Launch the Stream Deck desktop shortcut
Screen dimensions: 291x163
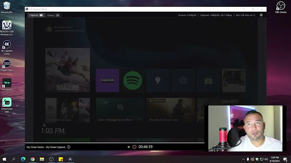tap(7, 65)
